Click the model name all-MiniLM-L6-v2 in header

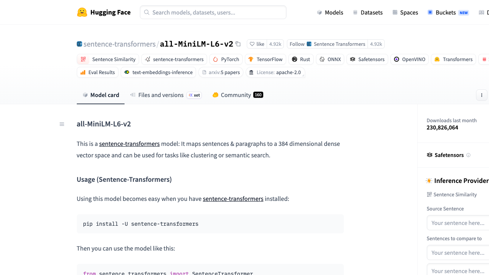tap(196, 44)
